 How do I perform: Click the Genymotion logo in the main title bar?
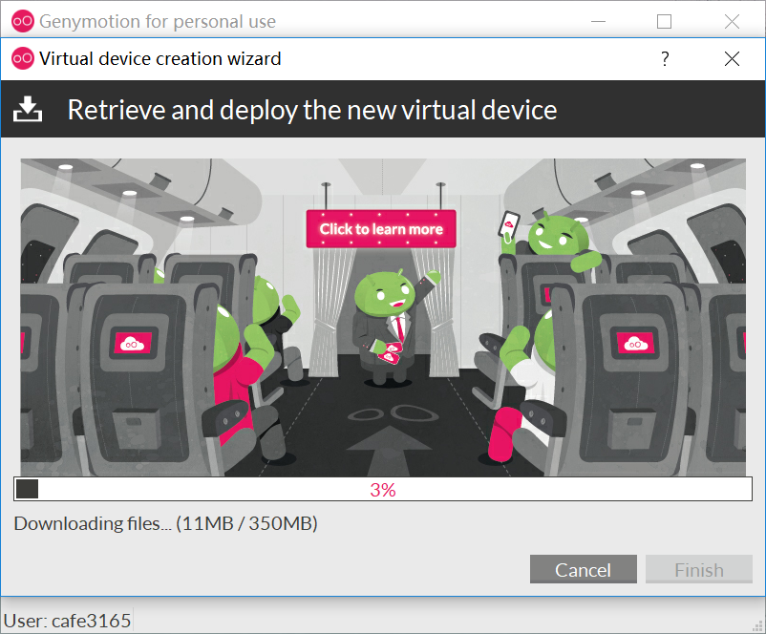(x=23, y=21)
